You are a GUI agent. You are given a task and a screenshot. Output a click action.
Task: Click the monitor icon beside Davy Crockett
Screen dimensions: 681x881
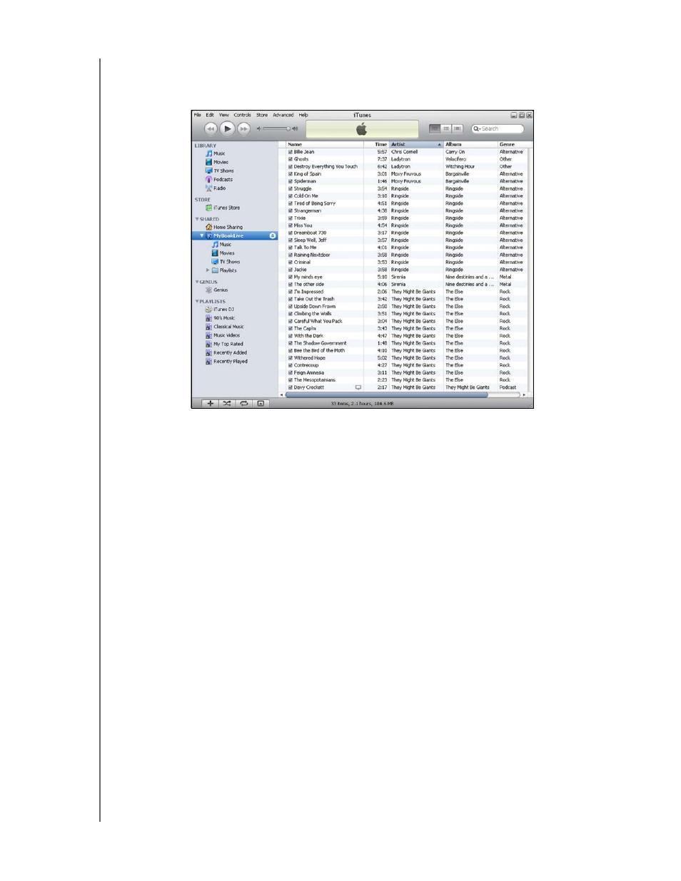point(358,387)
